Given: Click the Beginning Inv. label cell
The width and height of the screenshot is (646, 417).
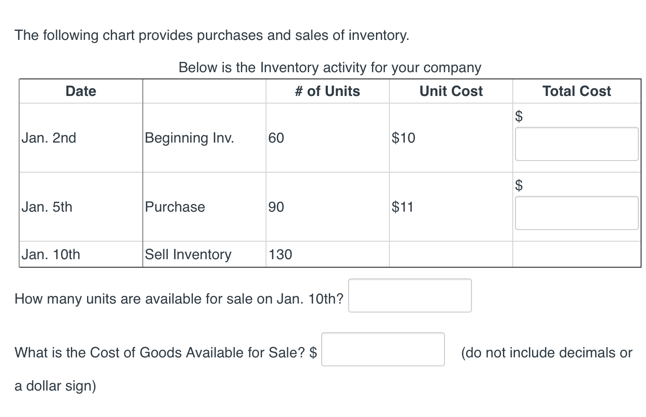Looking at the screenshot, I should tap(189, 138).
